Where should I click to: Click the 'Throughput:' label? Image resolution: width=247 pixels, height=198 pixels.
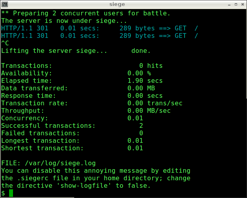click(x=22, y=111)
